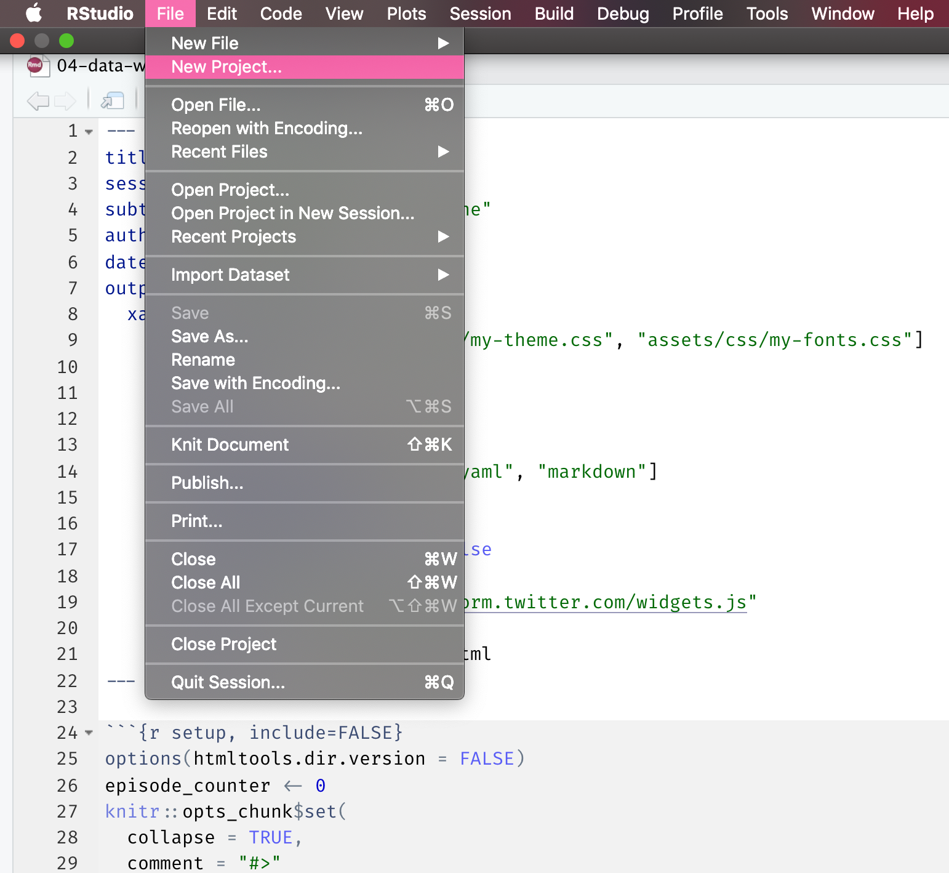Click the green zoom window button
Image resolution: width=949 pixels, height=873 pixels.
(x=66, y=41)
